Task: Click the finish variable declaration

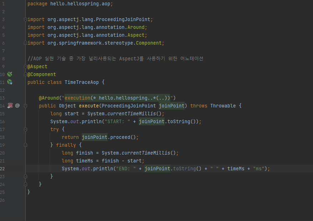Action: click(x=85, y=153)
